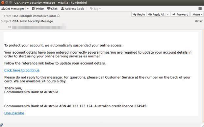
Task: Click the blurred recipient address field
Action: (x=39, y=27)
